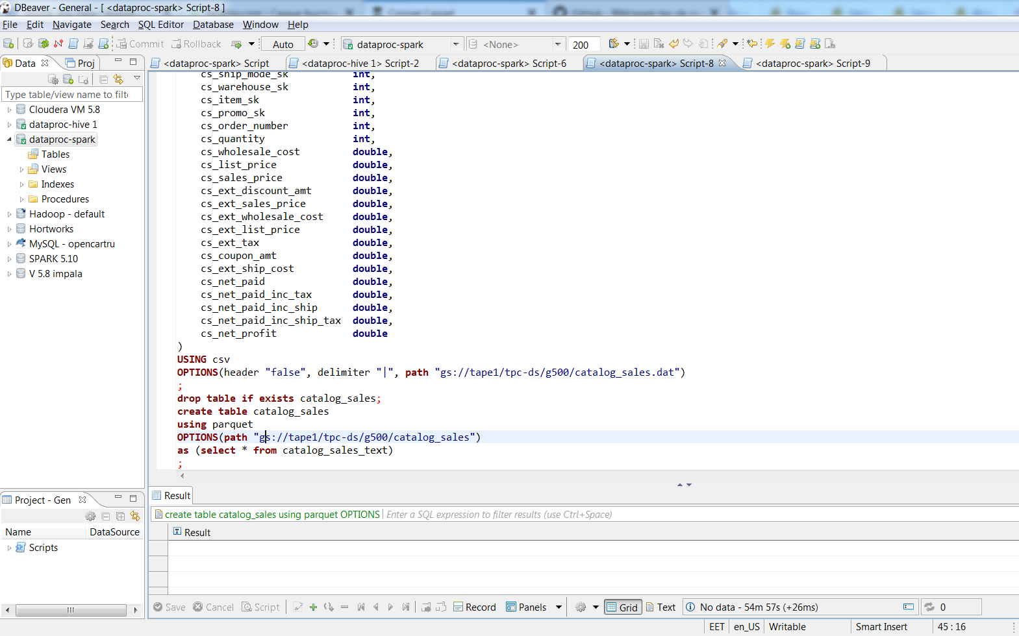1019x636 pixels.
Task: Click the refresh icon beside row count
Action: pyautogui.click(x=929, y=607)
